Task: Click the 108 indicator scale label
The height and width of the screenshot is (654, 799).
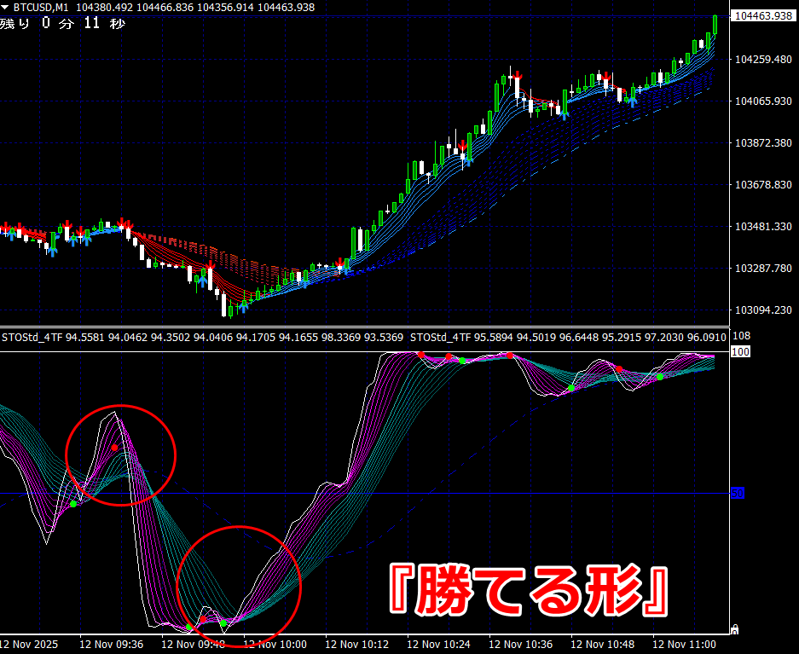Action: 741,336
